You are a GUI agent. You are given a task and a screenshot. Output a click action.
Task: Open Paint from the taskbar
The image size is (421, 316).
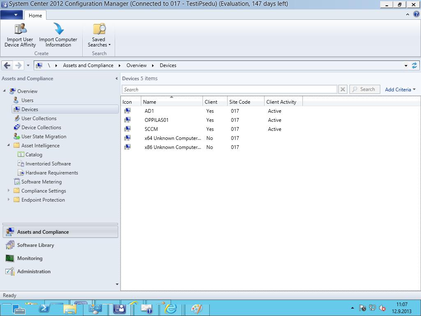click(x=197, y=309)
